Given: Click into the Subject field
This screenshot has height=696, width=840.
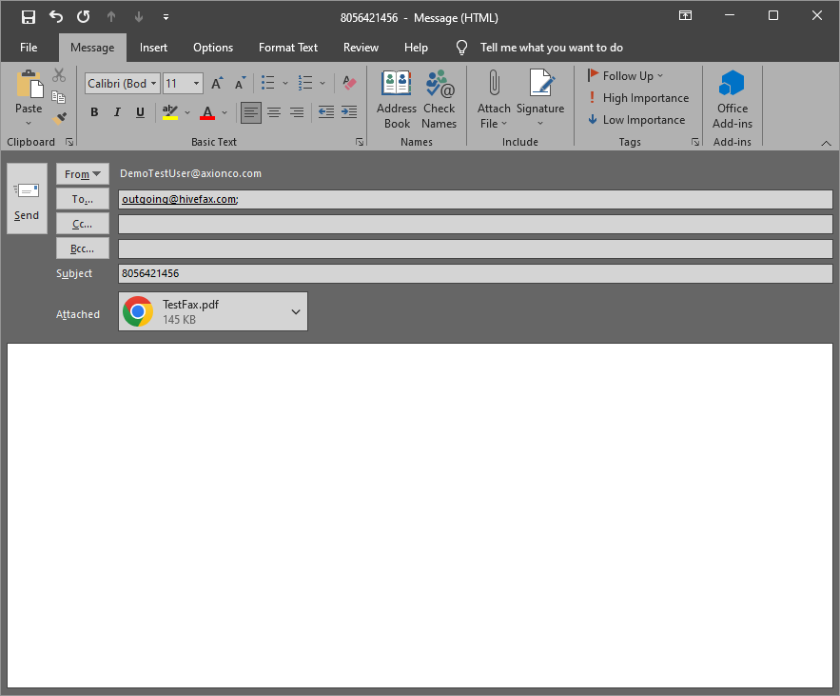Looking at the screenshot, I should [475, 273].
